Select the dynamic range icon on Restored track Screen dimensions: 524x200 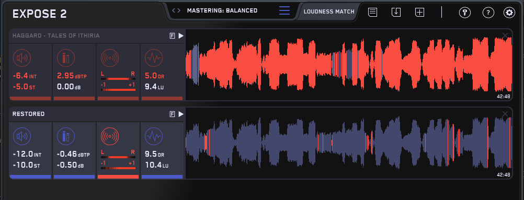click(154, 137)
